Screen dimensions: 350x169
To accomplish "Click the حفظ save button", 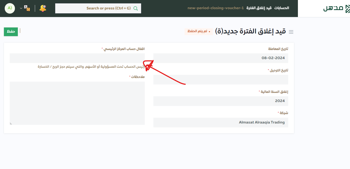I will click(11, 31).
